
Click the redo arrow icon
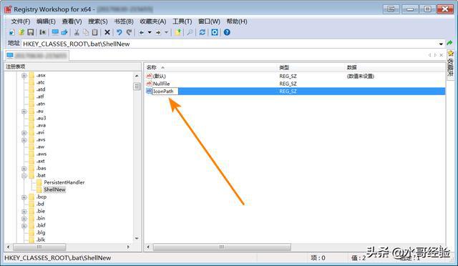tap(129, 32)
